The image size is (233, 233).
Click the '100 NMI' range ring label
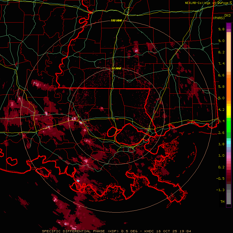(x=116, y=20)
